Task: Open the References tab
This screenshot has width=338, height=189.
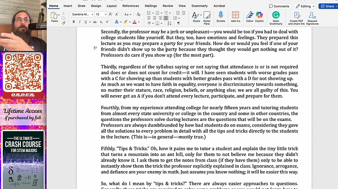Action: [x=131, y=6]
